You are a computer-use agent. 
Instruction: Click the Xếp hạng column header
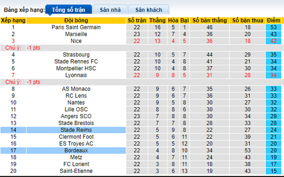coord(13,20)
